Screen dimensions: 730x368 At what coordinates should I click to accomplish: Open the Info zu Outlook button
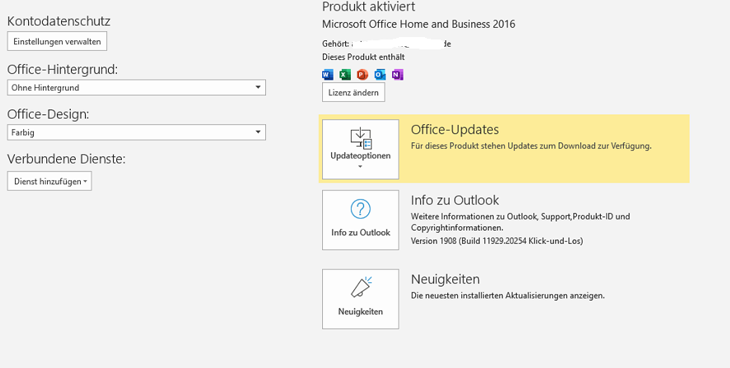[360, 220]
